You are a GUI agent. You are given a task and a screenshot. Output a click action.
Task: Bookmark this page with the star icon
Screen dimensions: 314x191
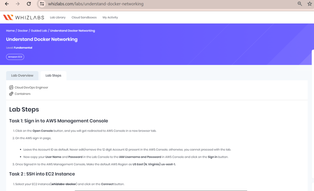tap(310, 4)
